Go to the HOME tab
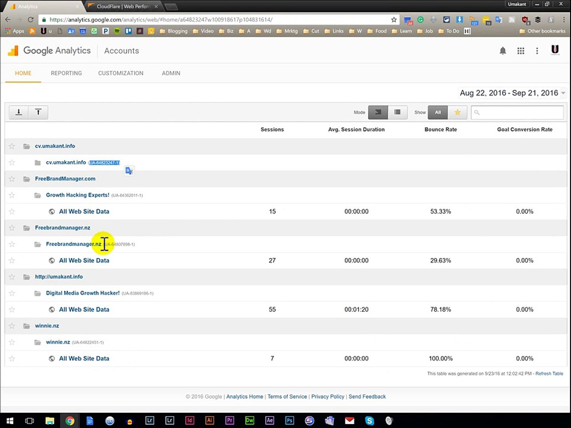The image size is (571, 428). point(23,73)
